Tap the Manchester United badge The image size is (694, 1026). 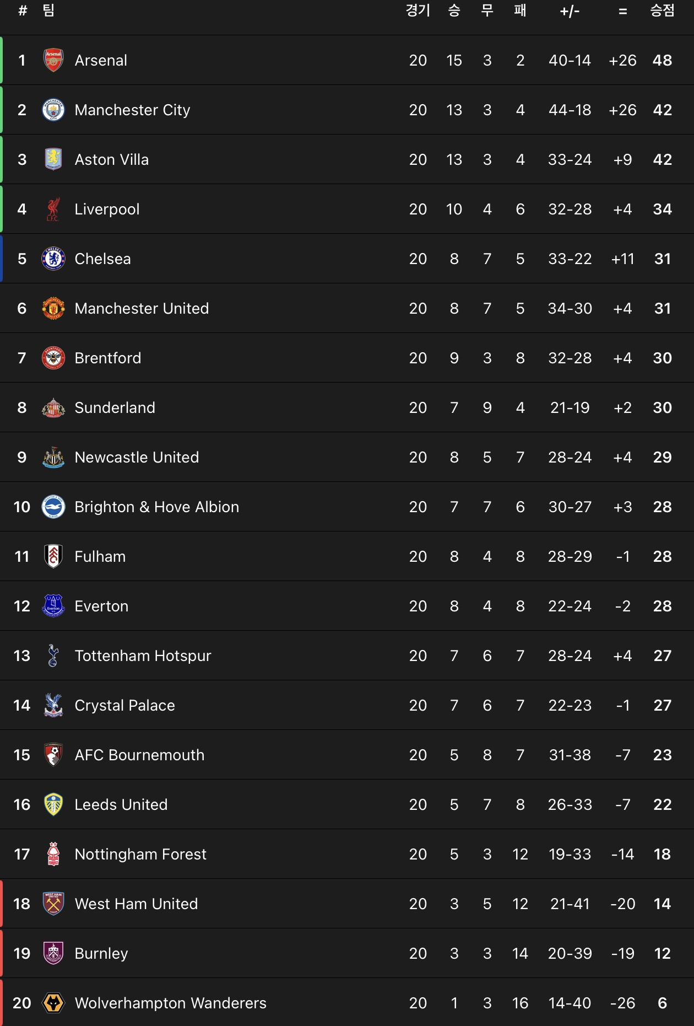(53, 308)
